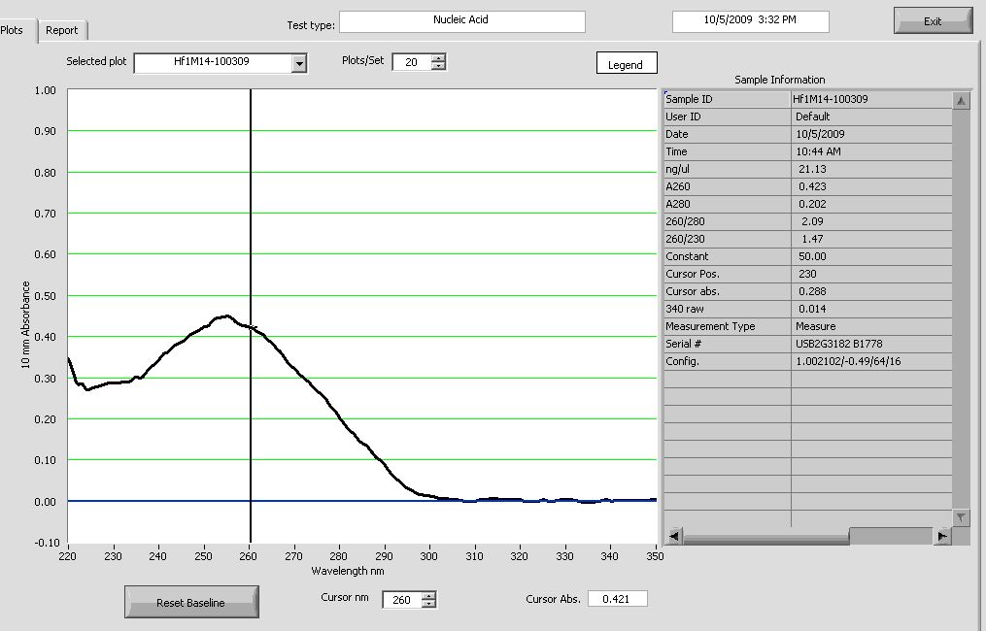Click the Exit button
The height and width of the screenshot is (631, 986).
coord(933,20)
